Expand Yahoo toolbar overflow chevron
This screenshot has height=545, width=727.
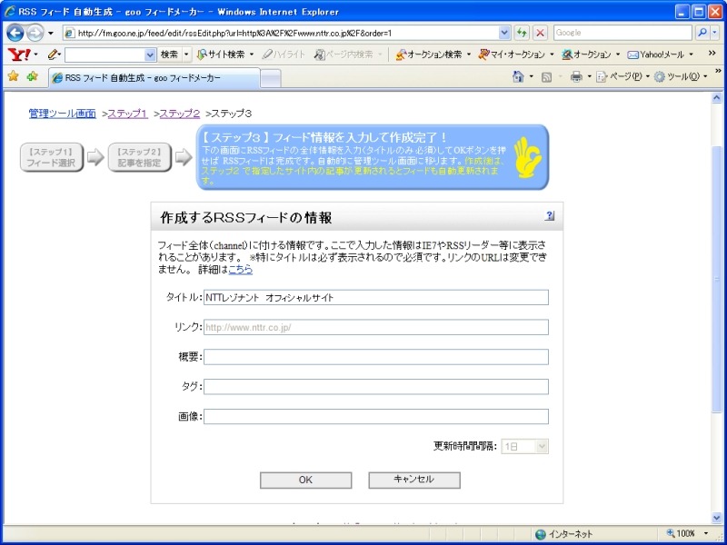(x=712, y=54)
